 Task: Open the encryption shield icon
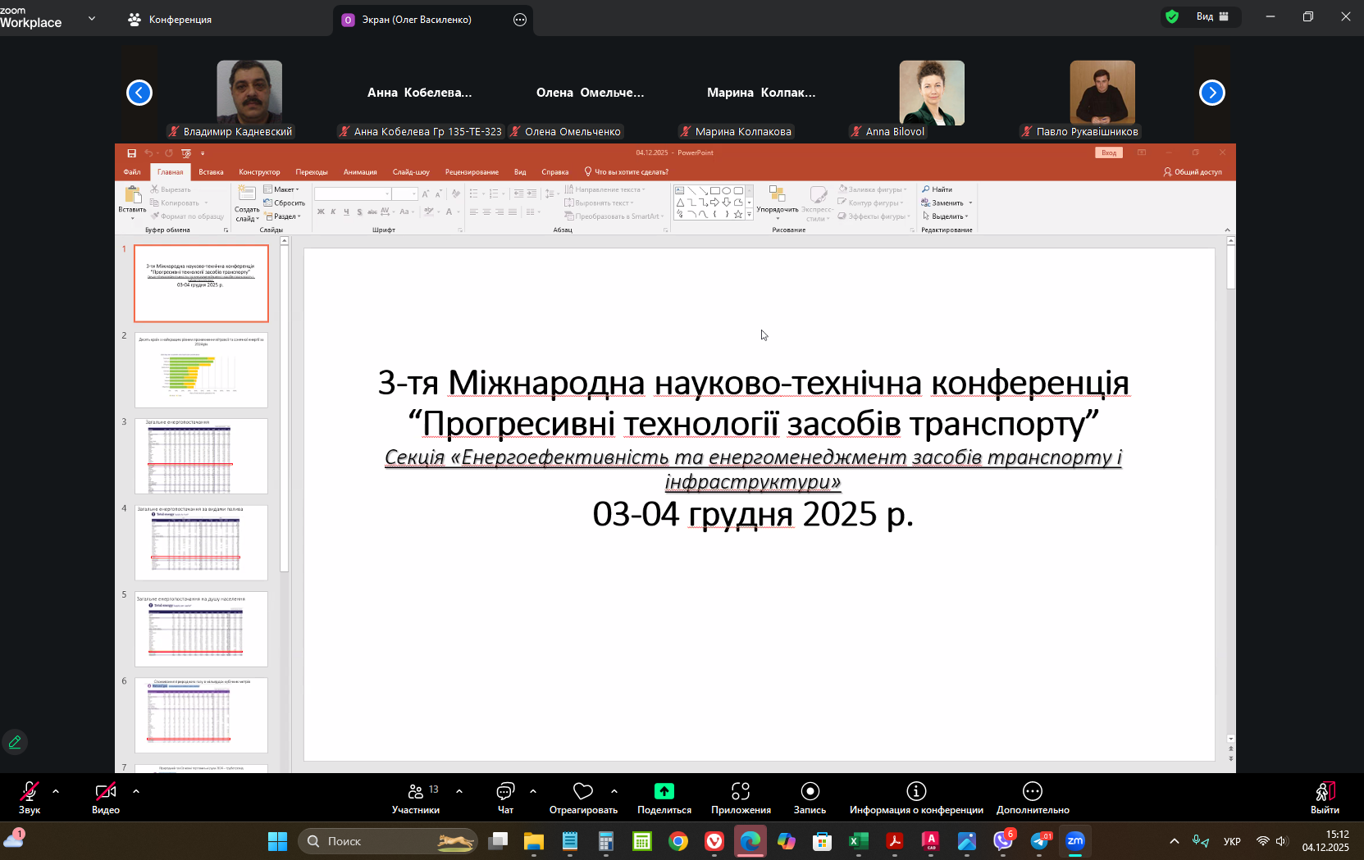click(1172, 16)
